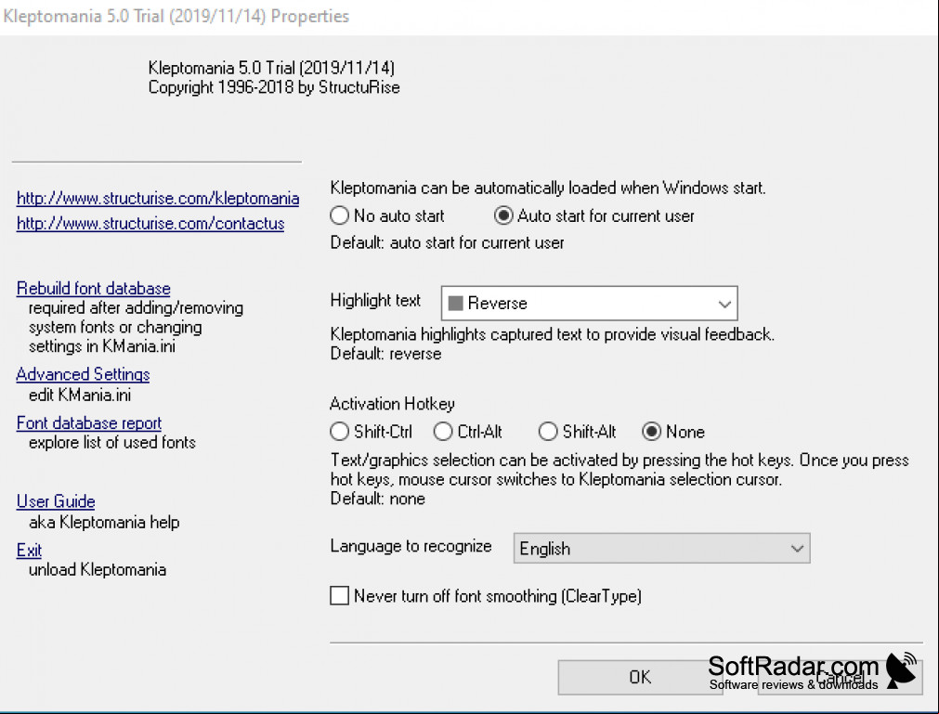Click 'unload Kleptomania' description text

[x=97, y=569]
